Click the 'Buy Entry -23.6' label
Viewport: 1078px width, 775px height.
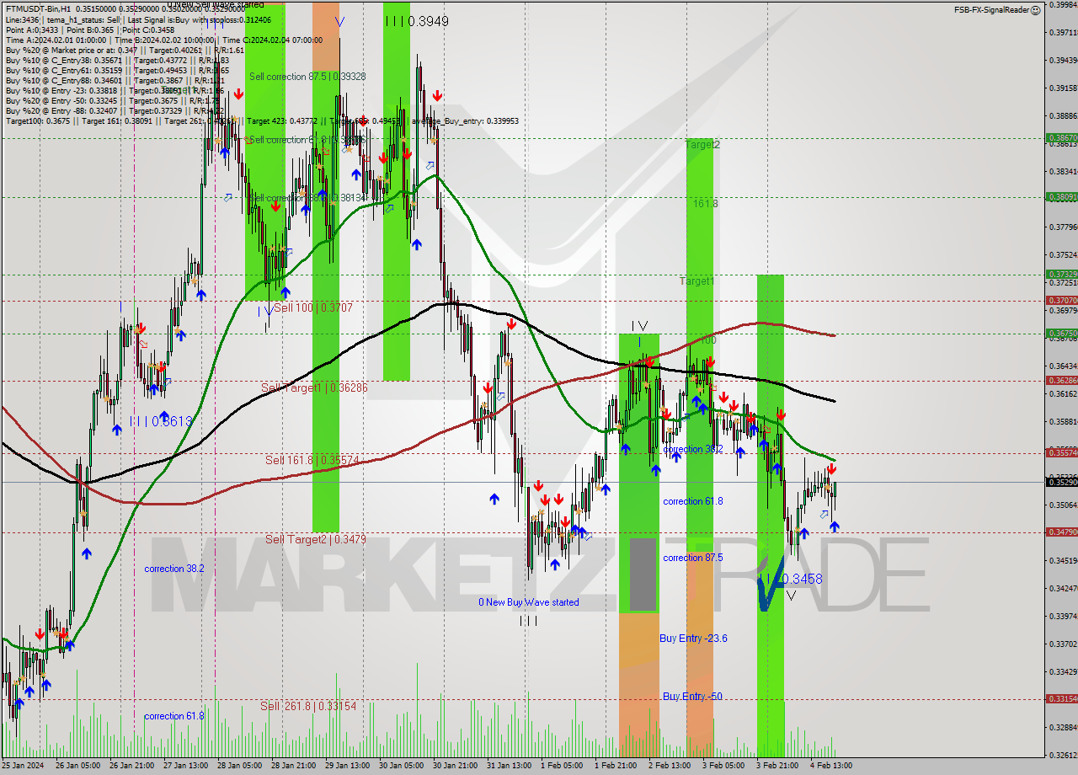(x=693, y=639)
